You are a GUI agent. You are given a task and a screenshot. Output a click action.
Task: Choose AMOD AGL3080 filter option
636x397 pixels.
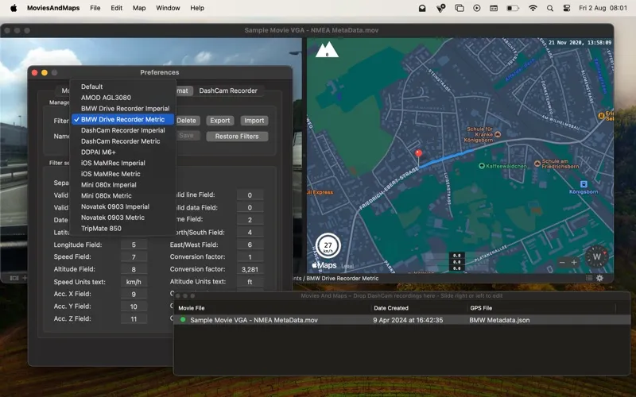click(123, 98)
